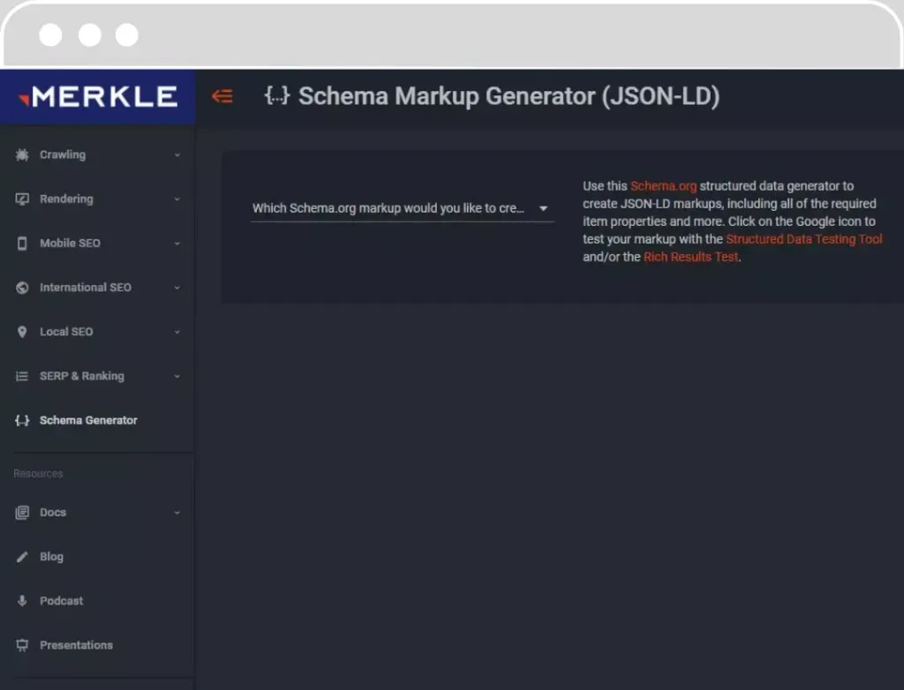Click the Crawling bug icon

pyautogui.click(x=22, y=154)
